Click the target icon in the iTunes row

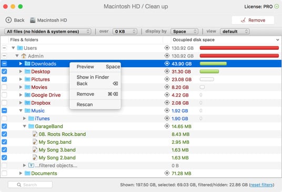(x=167, y=119)
